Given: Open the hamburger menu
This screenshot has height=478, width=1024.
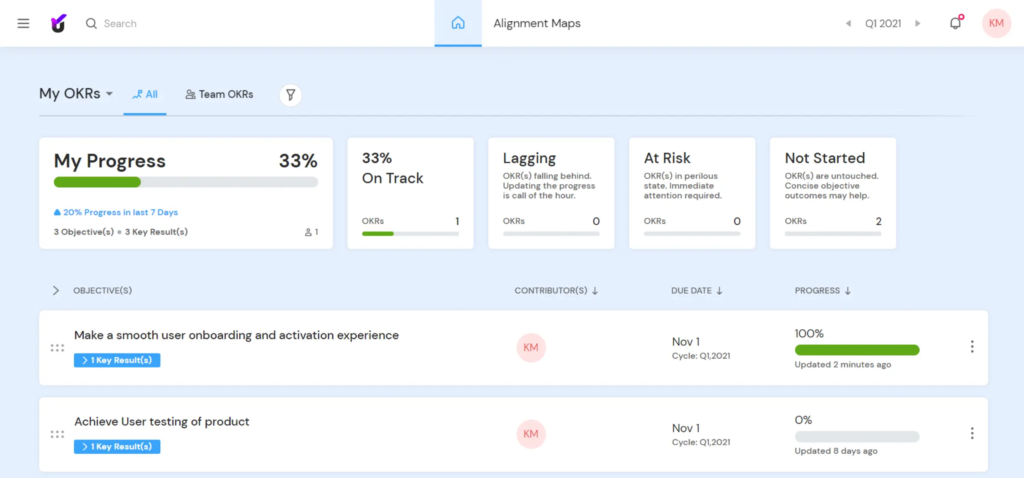Looking at the screenshot, I should pos(23,23).
